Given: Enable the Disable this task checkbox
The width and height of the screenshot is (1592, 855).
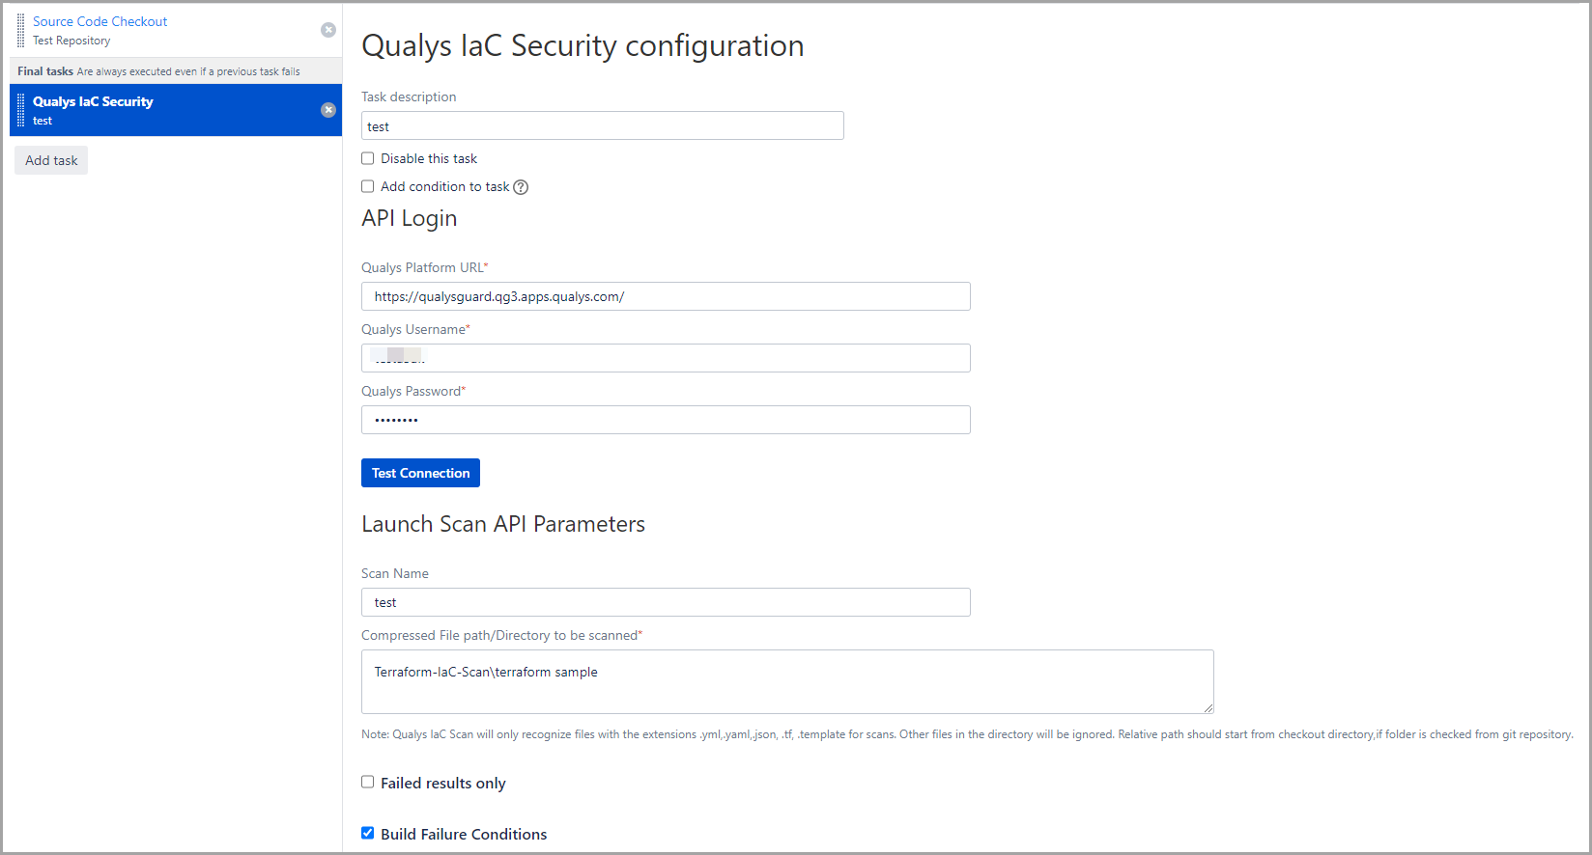Looking at the screenshot, I should point(368,158).
